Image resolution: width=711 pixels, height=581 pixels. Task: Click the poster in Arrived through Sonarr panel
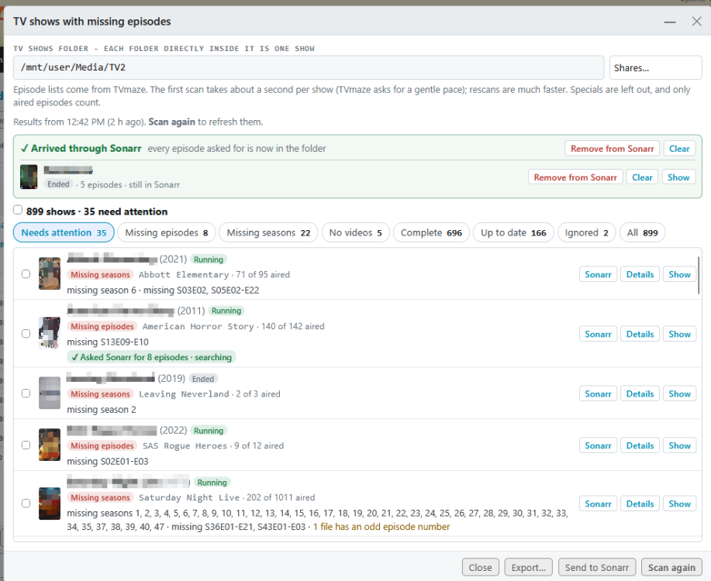pos(29,177)
